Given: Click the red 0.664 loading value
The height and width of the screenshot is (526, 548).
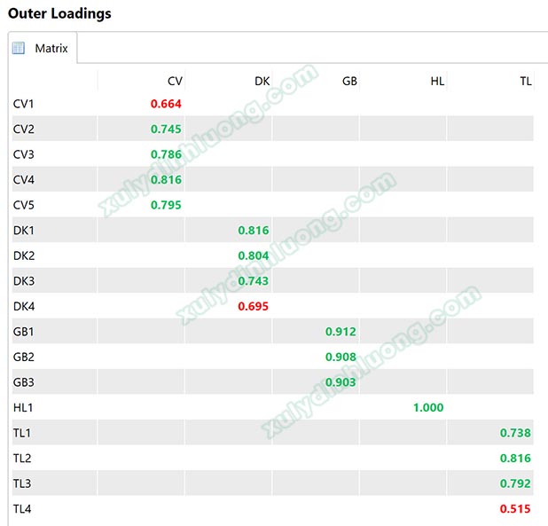Looking at the screenshot, I should tap(166, 104).
